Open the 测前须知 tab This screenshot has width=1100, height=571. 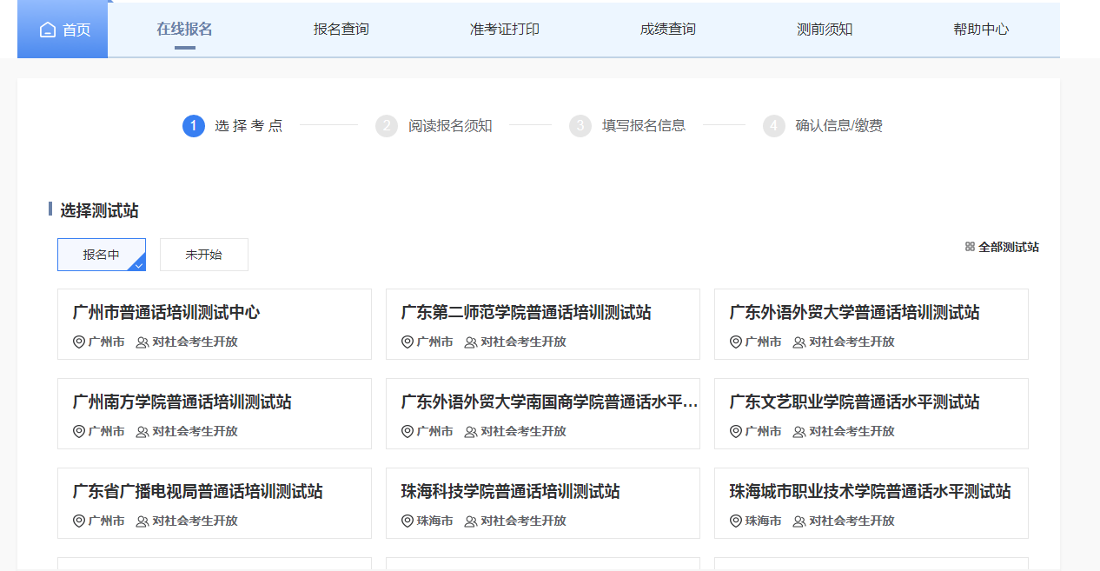[825, 29]
